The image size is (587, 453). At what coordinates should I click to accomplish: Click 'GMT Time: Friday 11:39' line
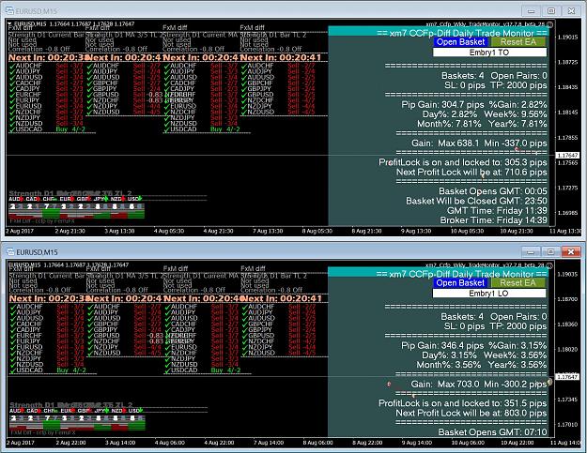point(497,211)
